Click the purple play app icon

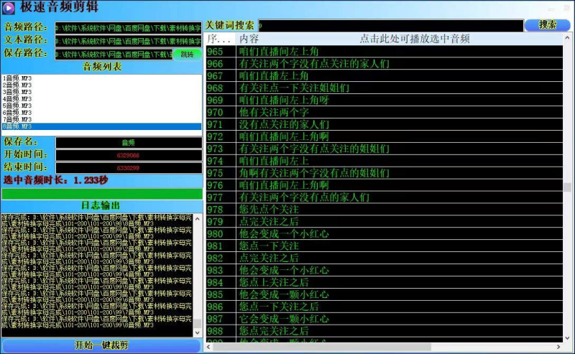(9, 8)
